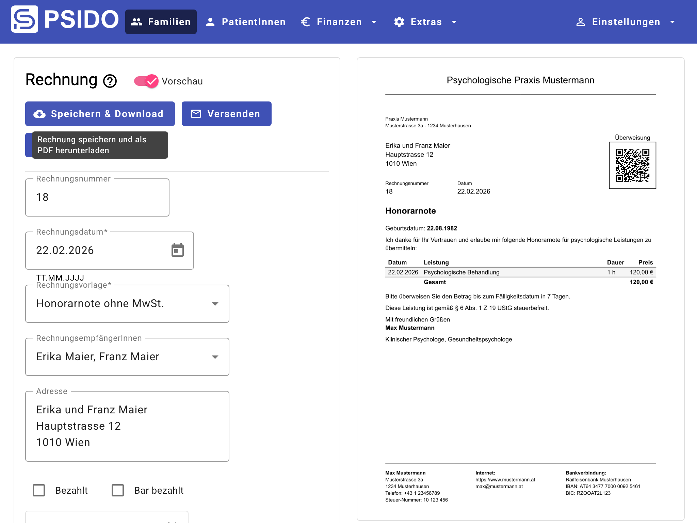This screenshot has width=697, height=523.
Task: Disable the Vorschau toggle
Action: tap(146, 81)
